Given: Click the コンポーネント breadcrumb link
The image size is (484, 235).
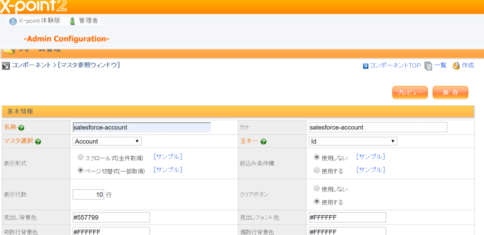Looking at the screenshot, I should (31, 65).
